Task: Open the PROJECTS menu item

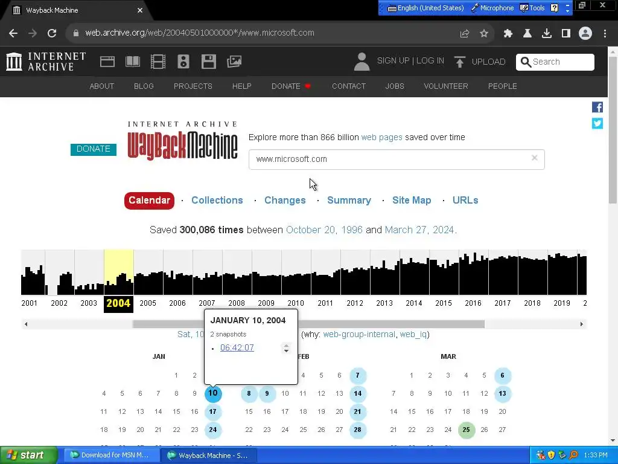Action: 193,86
